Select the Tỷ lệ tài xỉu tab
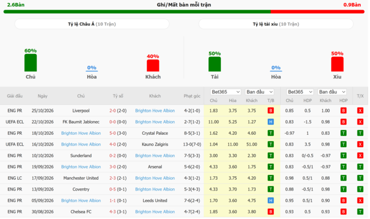 [276, 24]
